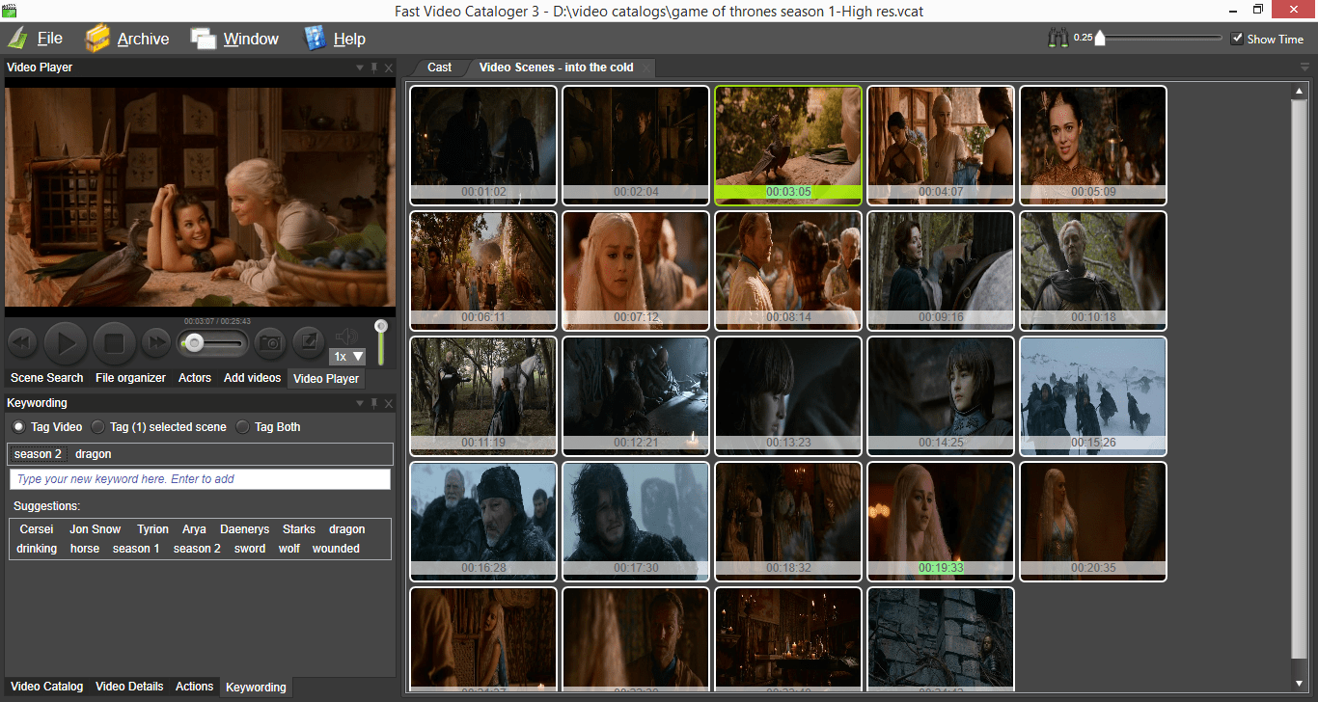
Task: Stop video playback
Action: [115, 342]
